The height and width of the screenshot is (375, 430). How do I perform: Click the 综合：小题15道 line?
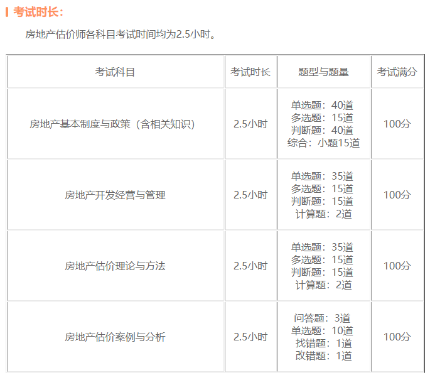(x=323, y=143)
